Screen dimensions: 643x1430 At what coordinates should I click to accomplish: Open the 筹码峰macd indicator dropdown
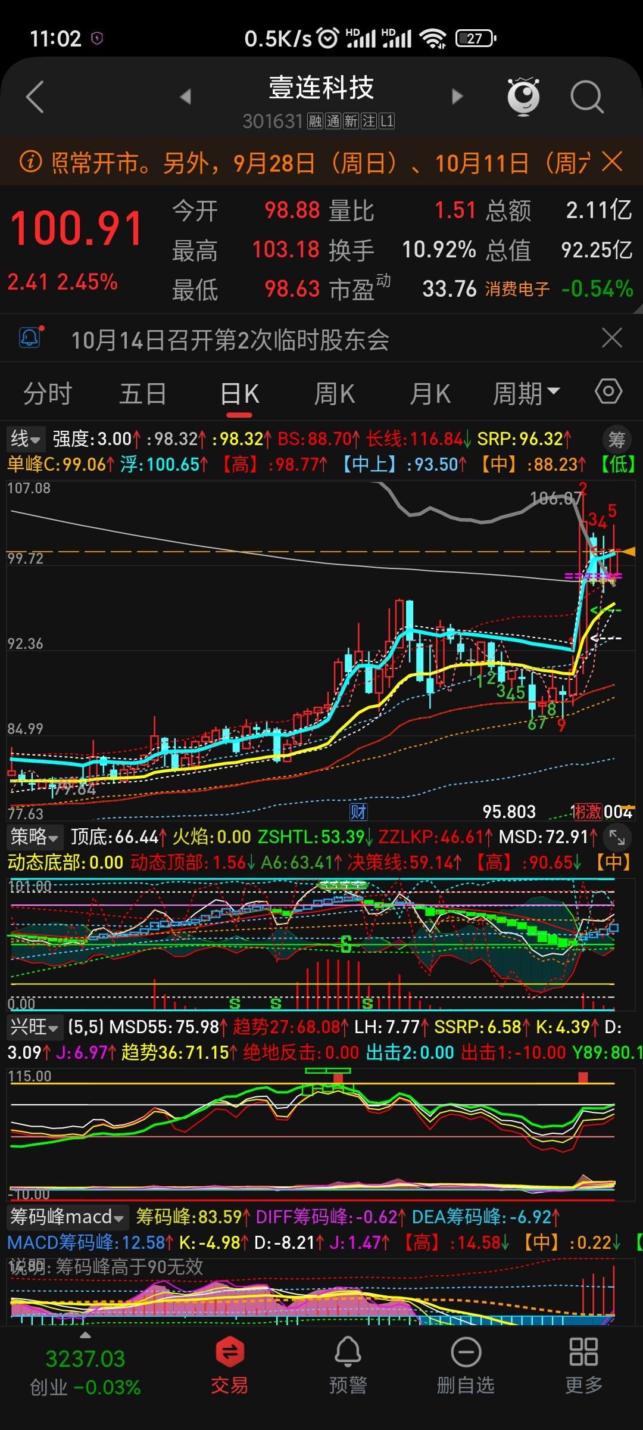[67, 1216]
